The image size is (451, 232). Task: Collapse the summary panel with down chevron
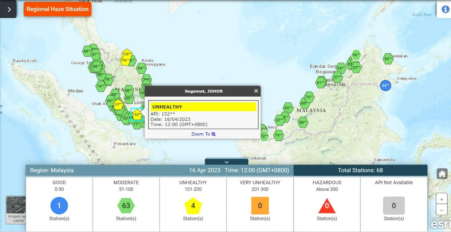(226, 162)
